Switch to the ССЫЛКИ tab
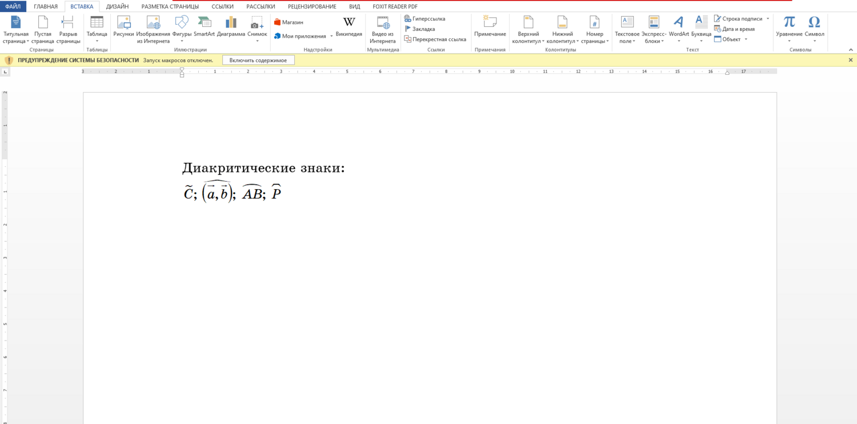The width and height of the screenshot is (857, 424). pos(222,7)
